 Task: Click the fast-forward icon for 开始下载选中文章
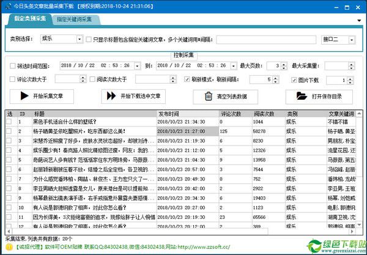tap(111, 95)
